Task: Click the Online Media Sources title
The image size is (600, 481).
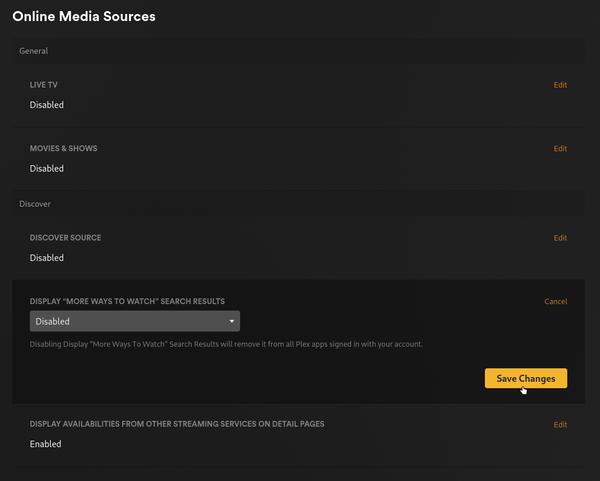Action: 84,16
